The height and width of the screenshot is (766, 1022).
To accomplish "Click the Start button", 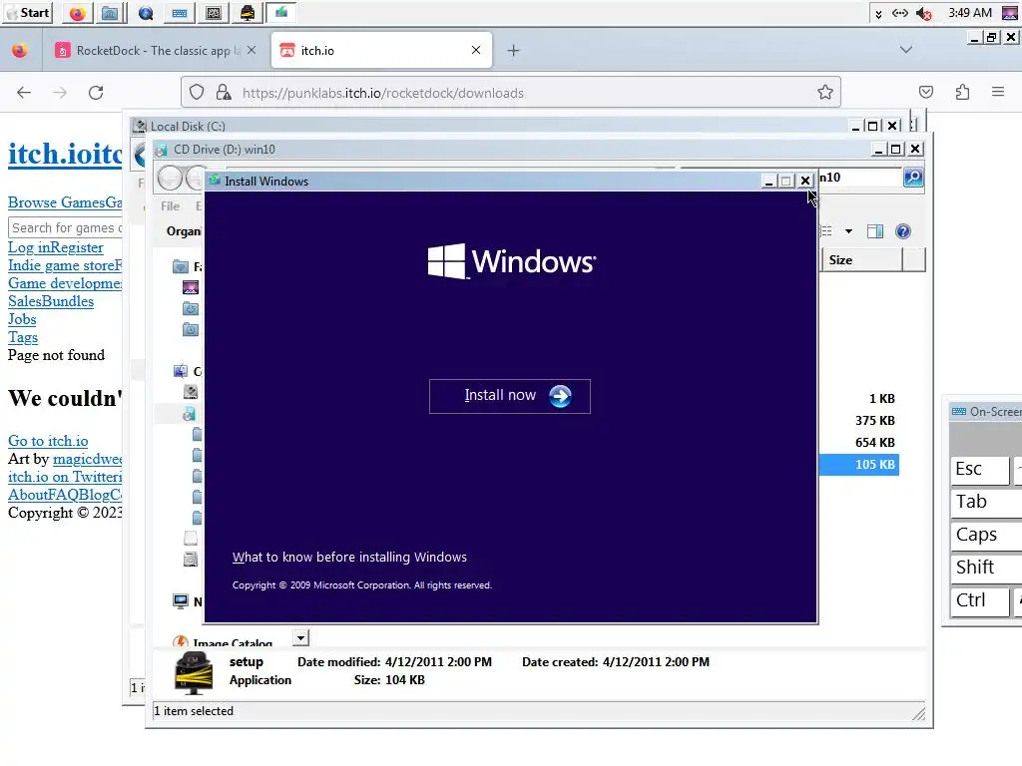I will click(27, 13).
